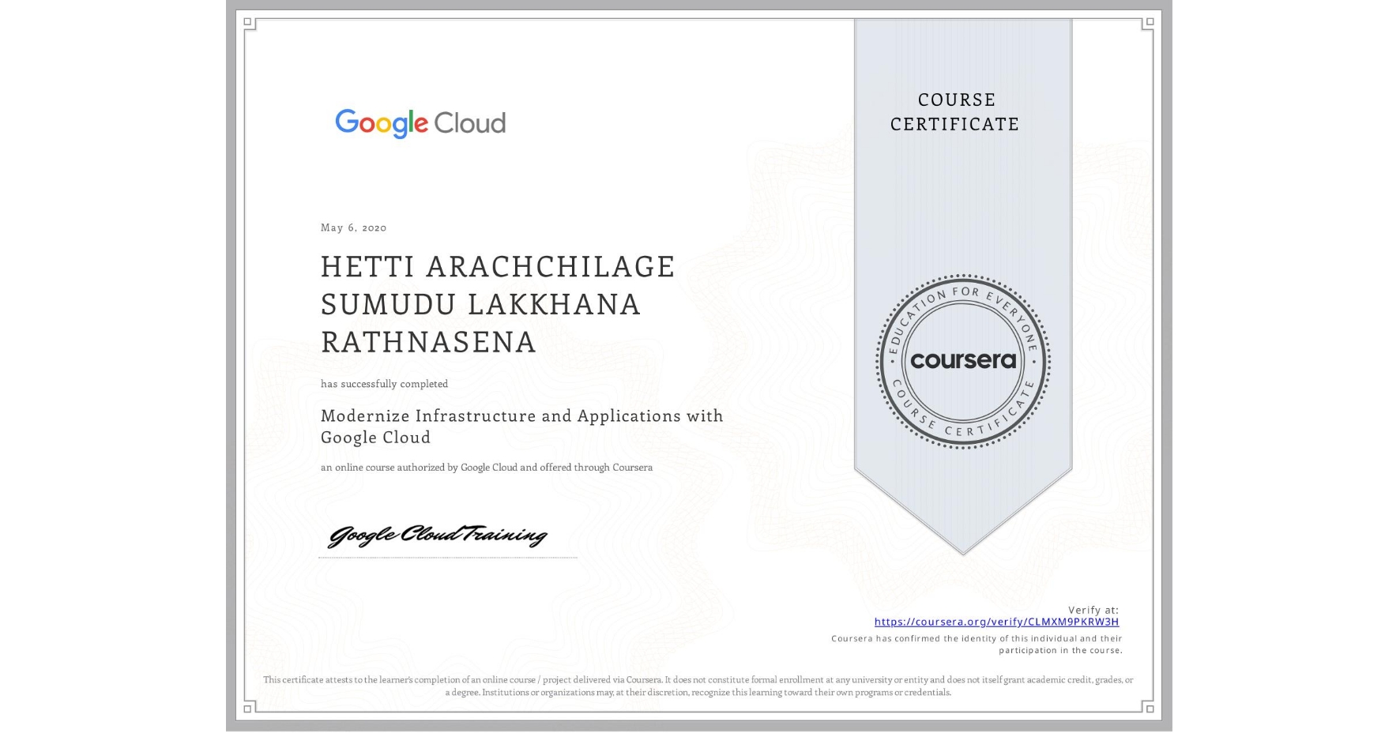
Task: Click the name line 'HETTI ARACHCHILAGE'
Action: [498, 267]
